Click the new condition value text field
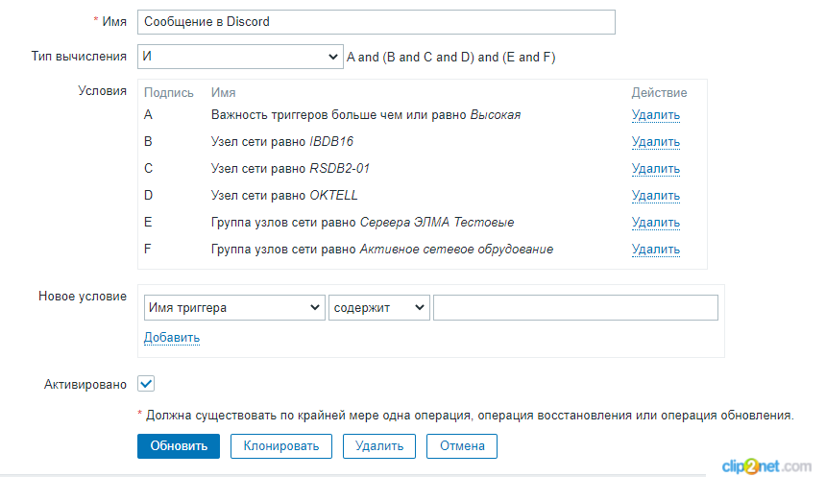Viewport: 826px width, 477px height. [575, 308]
